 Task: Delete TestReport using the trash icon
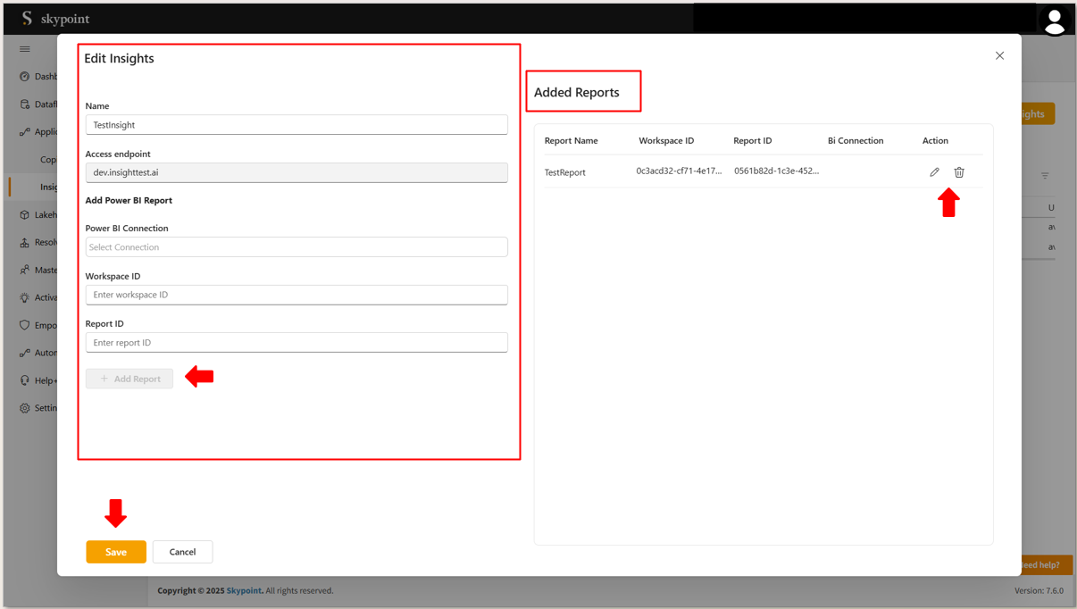(959, 172)
